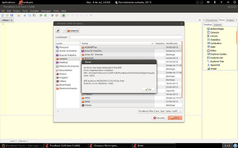Click the Cancelar button
238x148 pixels.
[x=159, y=118]
